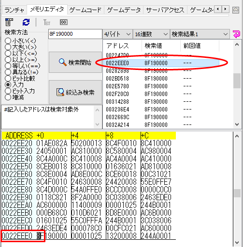243x247 pixels.
Task: Click memory value 50200013
Action: pyautogui.click(x=86, y=143)
